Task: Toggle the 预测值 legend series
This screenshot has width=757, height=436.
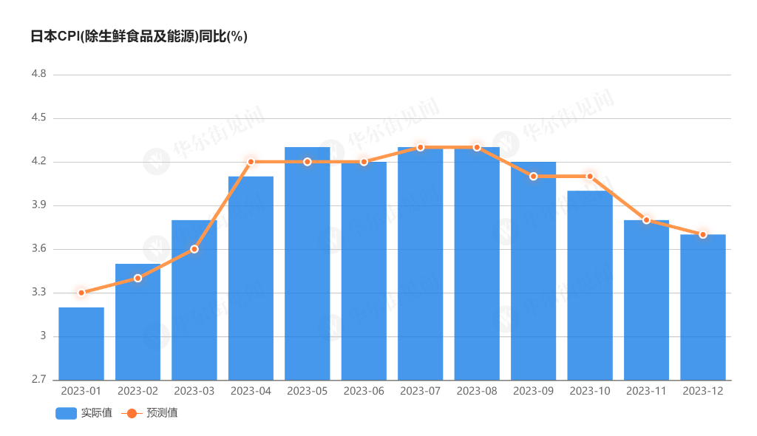Action: pos(163,413)
